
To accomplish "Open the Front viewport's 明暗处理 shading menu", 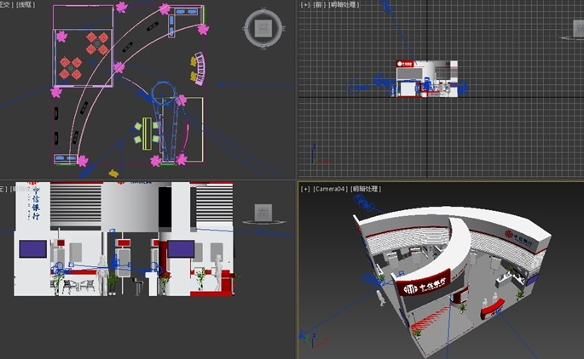I will tap(344, 5).
